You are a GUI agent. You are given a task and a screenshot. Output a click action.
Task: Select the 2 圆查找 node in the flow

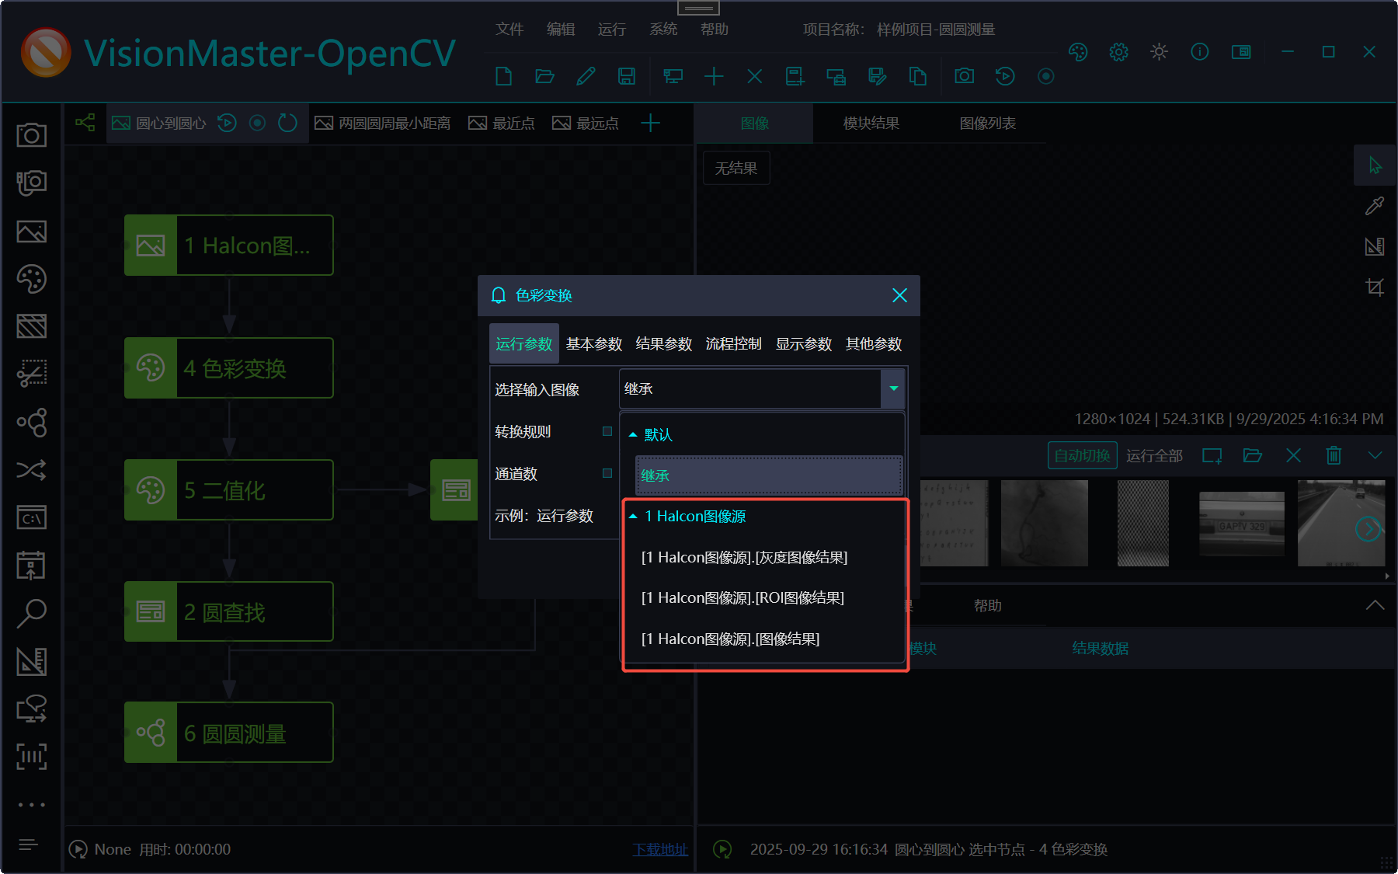tap(229, 612)
